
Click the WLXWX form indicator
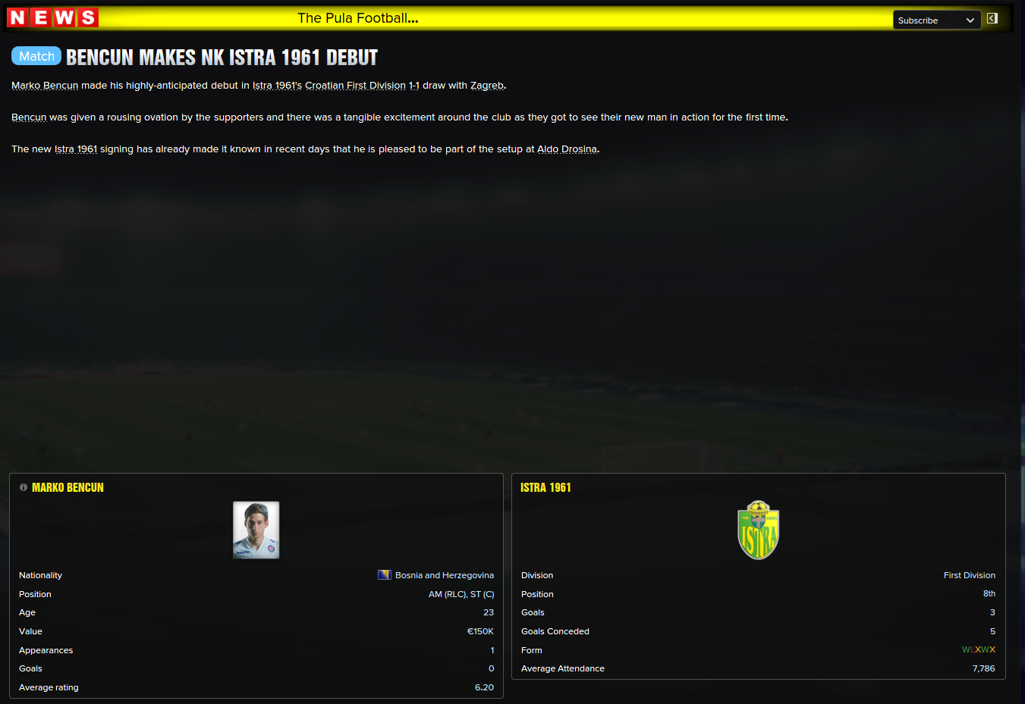click(979, 649)
